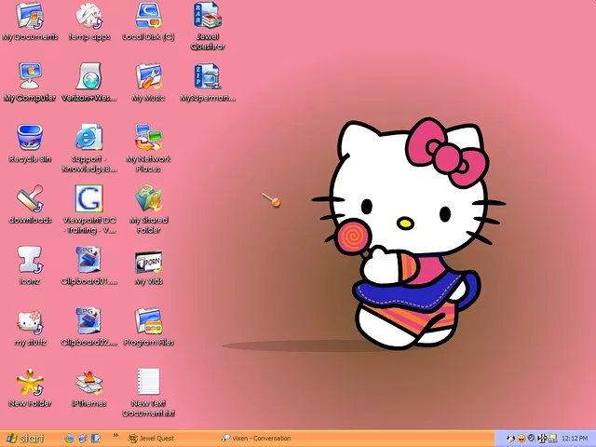This screenshot has height=447, width=596.
Task: Open the Start menu
Action: pos(24,439)
